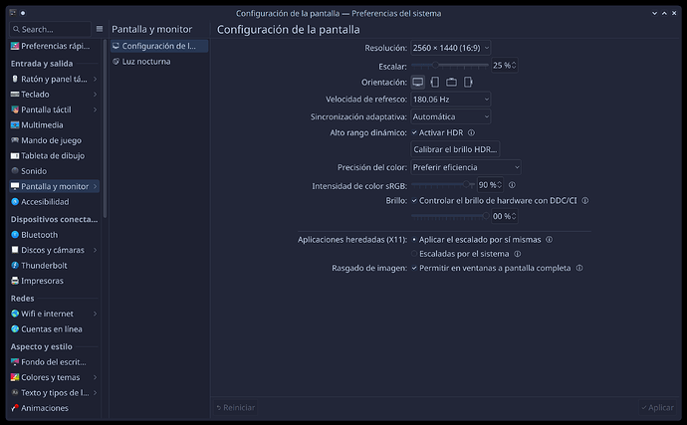The width and height of the screenshot is (687, 425).
Task: Click the info icon beside Activar HDR
Action: click(x=471, y=132)
